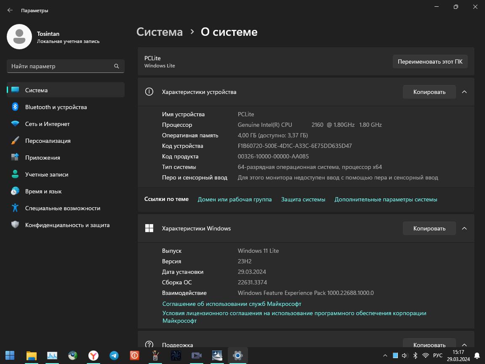Click the Дата установки value 29.03.2024
The width and height of the screenshot is (485, 364).
252,272
